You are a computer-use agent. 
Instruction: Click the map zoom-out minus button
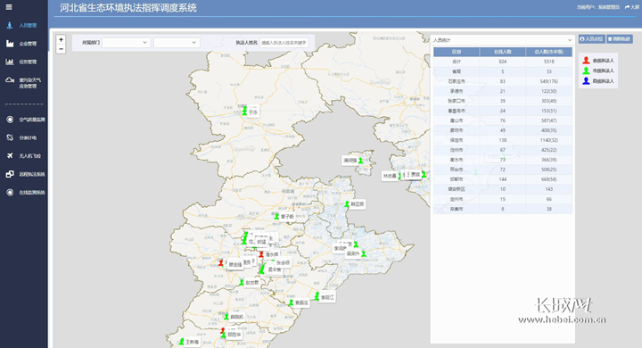pos(61,49)
